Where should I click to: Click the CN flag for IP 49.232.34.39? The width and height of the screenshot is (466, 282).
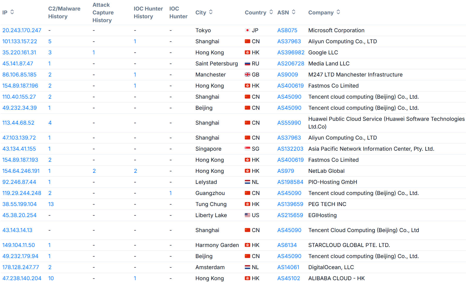point(247,108)
